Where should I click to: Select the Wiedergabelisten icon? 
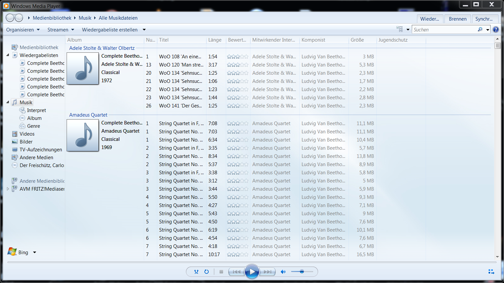[x=15, y=55]
